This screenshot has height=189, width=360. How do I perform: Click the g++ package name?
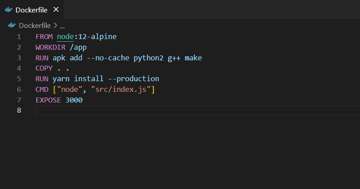(174, 58)
